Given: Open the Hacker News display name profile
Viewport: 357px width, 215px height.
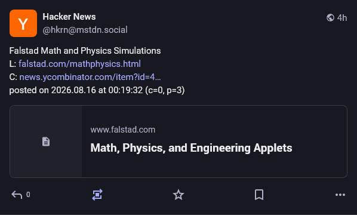Looking at the screenshot, I should (69, 17).
